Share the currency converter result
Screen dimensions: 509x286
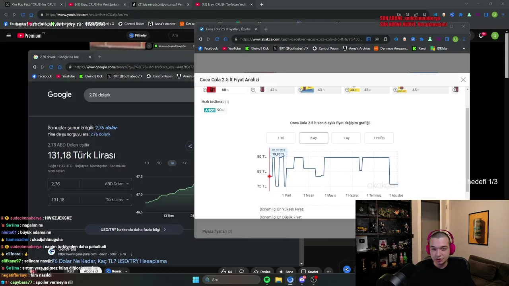click(x=190, y=146)
